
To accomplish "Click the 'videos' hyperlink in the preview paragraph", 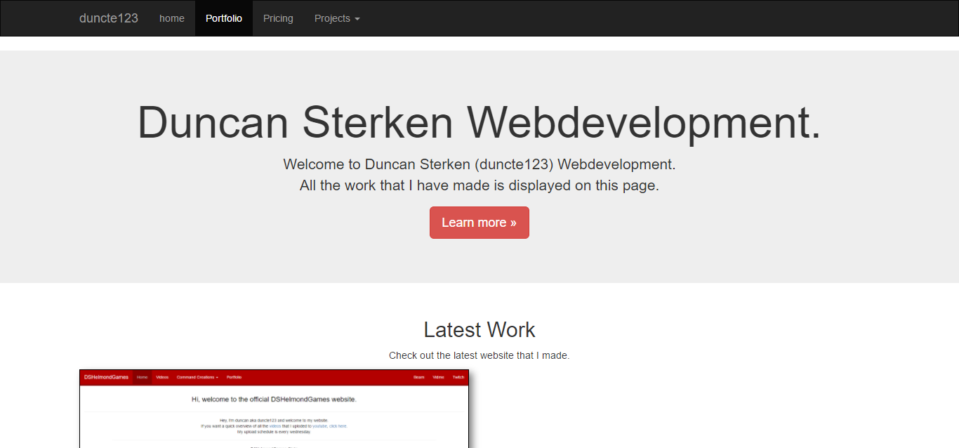I will point(276,426).
